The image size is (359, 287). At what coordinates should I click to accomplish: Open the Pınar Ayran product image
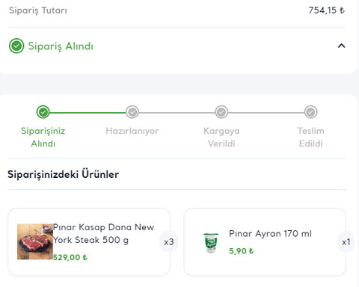click(x=211, y=243)
